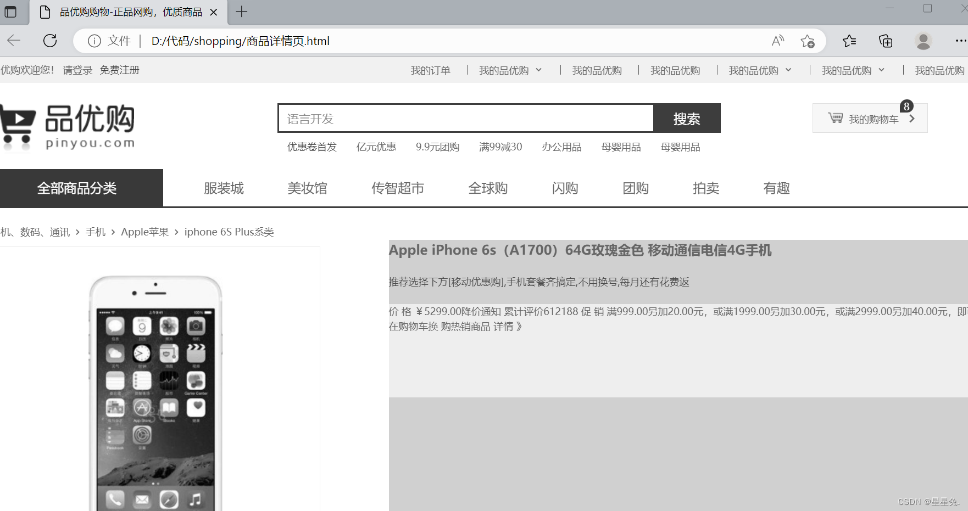
Task: Click the address bar URL
Action: tap(240, 41)
